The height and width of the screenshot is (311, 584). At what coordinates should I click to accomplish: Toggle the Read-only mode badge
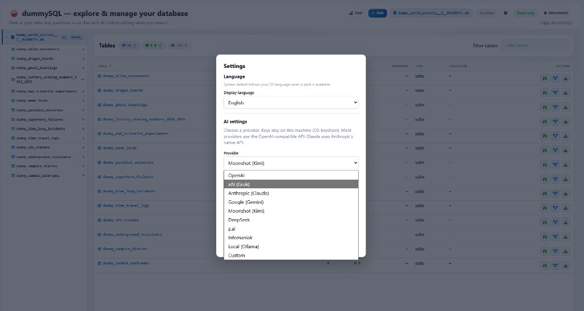click(x=525, y=13)
